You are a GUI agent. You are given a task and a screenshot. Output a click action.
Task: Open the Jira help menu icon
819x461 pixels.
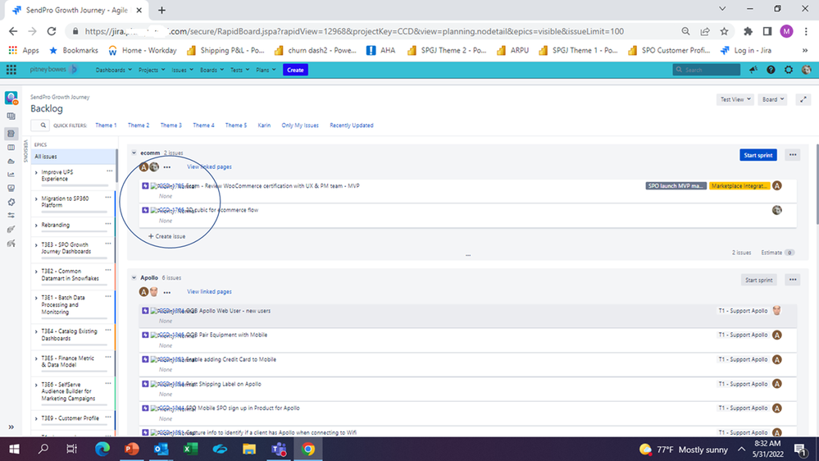771,70
